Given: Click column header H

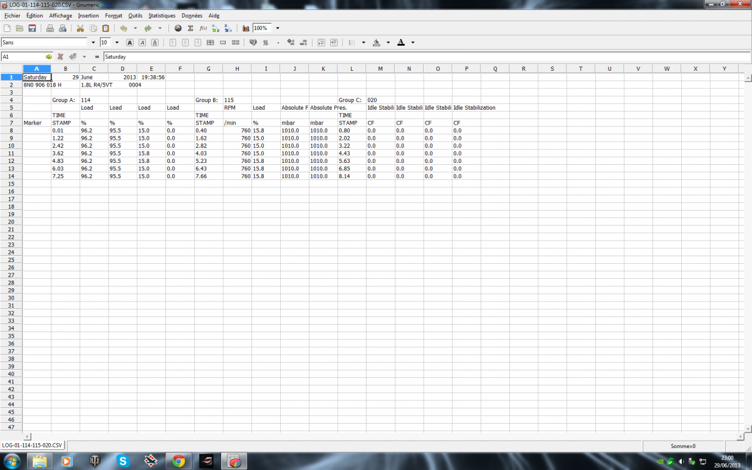Looking at the screenshot, I should pos(237,68).
